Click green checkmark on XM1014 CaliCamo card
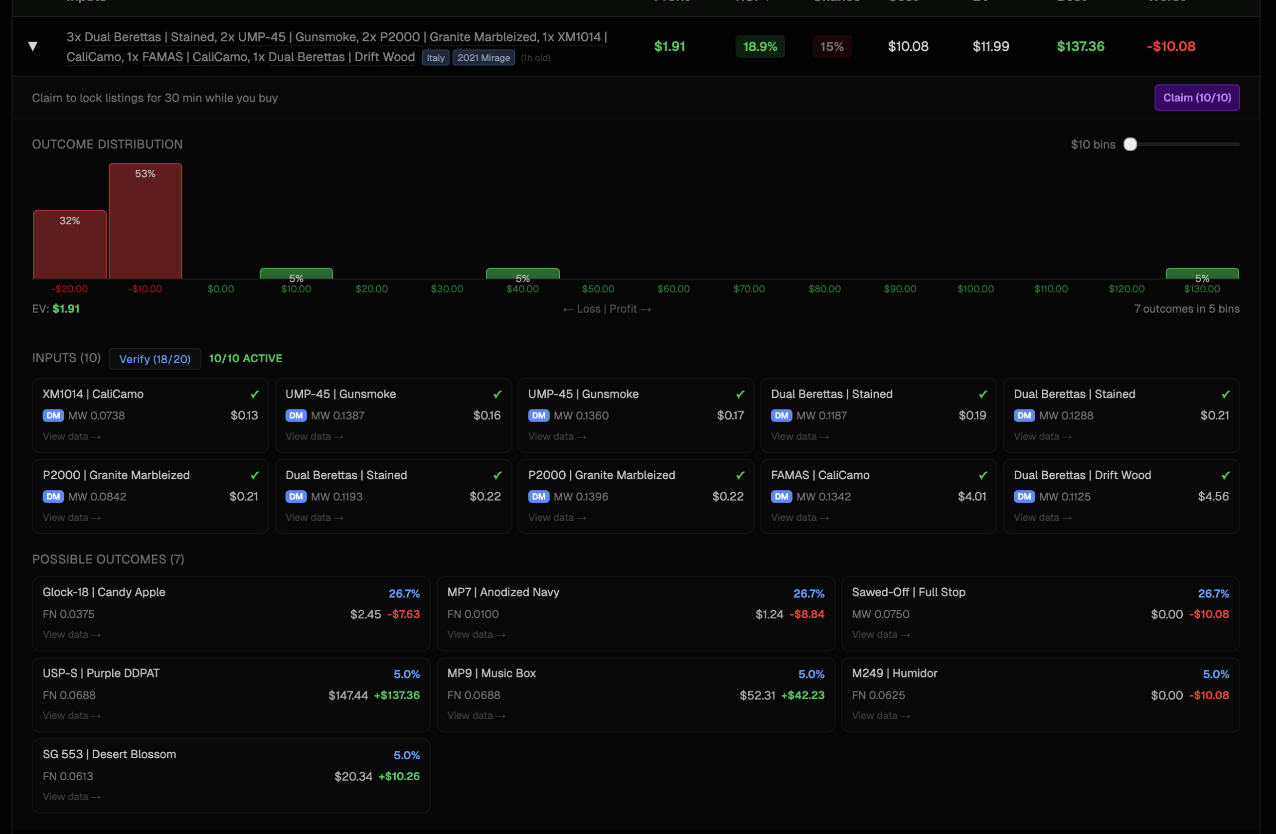 (x=255, y=395)
